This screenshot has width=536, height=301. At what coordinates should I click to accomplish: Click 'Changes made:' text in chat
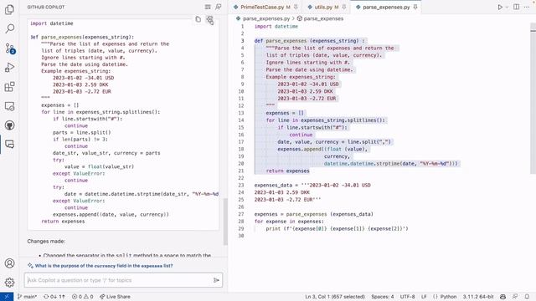click(x=46, y=242)
